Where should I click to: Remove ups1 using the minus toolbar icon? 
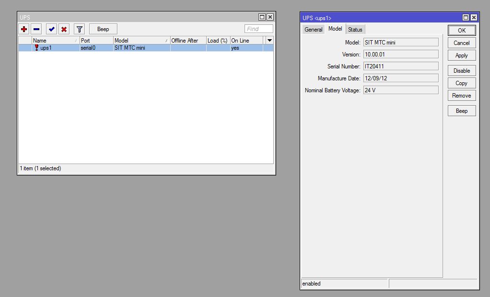click(x=37, y=29)
